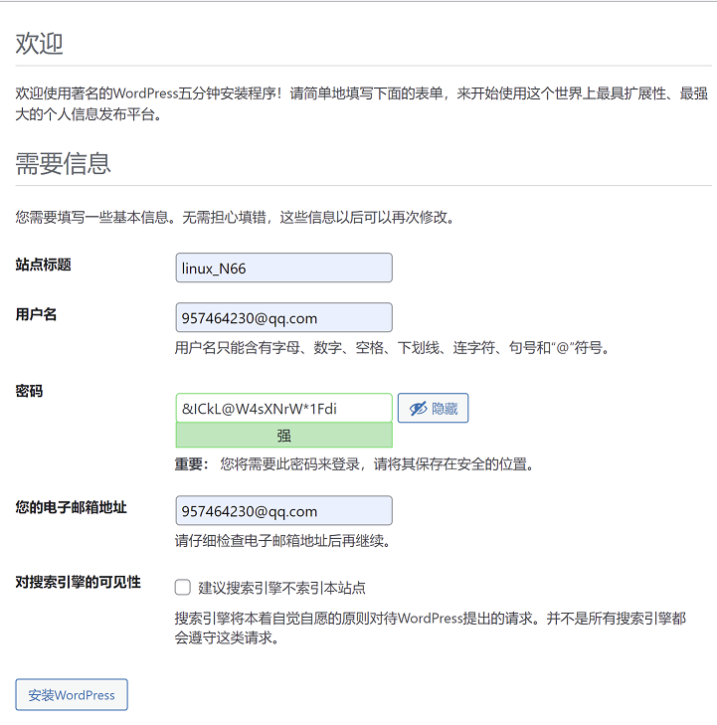Image resolution: width=717 pixels, height=725 pixels.
Task: Select the 密码 password text field
Action: coord(283,409)
